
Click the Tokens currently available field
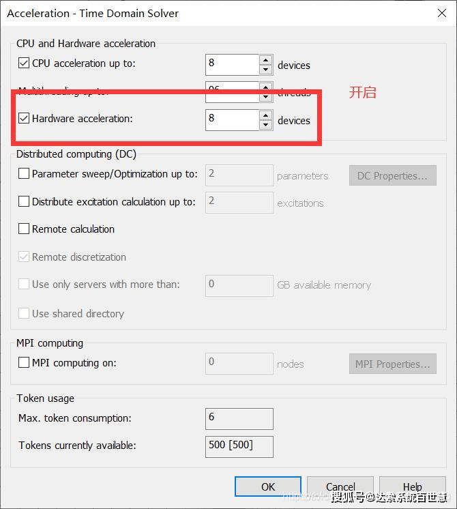pyautogui.click(x=239, y=446)
